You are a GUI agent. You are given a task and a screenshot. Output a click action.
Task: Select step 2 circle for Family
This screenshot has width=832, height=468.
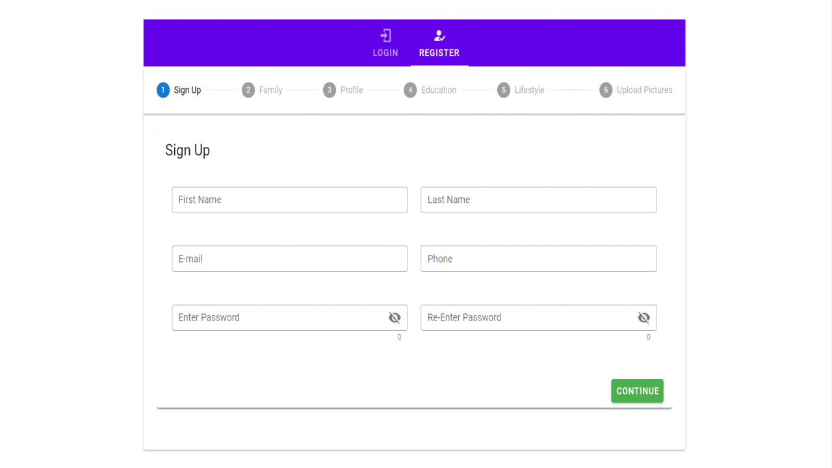pos(248,90)
